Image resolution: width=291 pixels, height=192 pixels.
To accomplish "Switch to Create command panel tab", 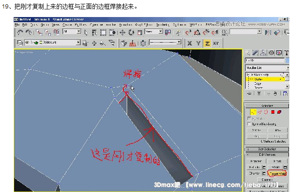I will [248, 53].
